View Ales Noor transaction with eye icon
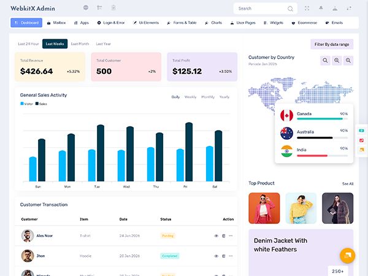Image resolution: width=368 pixels, height=276 pixels. pos(216,236)
